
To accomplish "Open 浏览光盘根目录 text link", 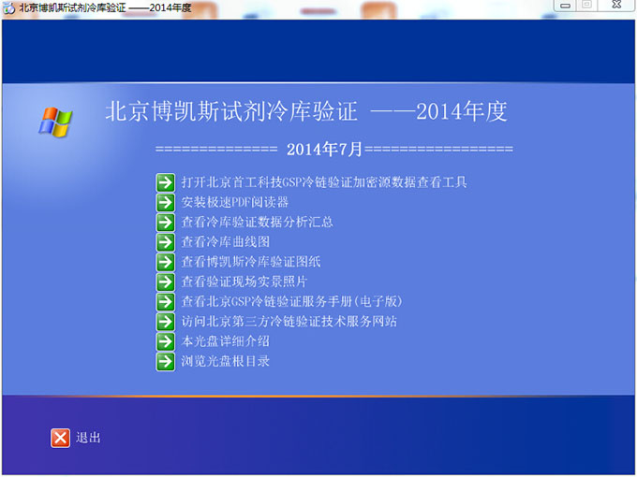I will click(x=225, y=361).
